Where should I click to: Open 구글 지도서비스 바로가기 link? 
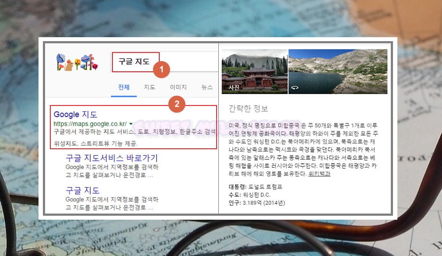tap(112, 158)
